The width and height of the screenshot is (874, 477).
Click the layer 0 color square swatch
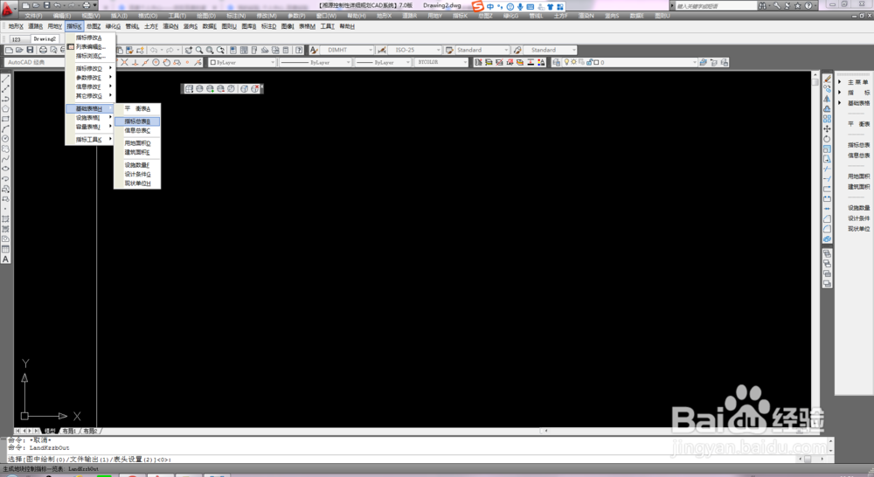pyautogui.click(x=595, y=62)
